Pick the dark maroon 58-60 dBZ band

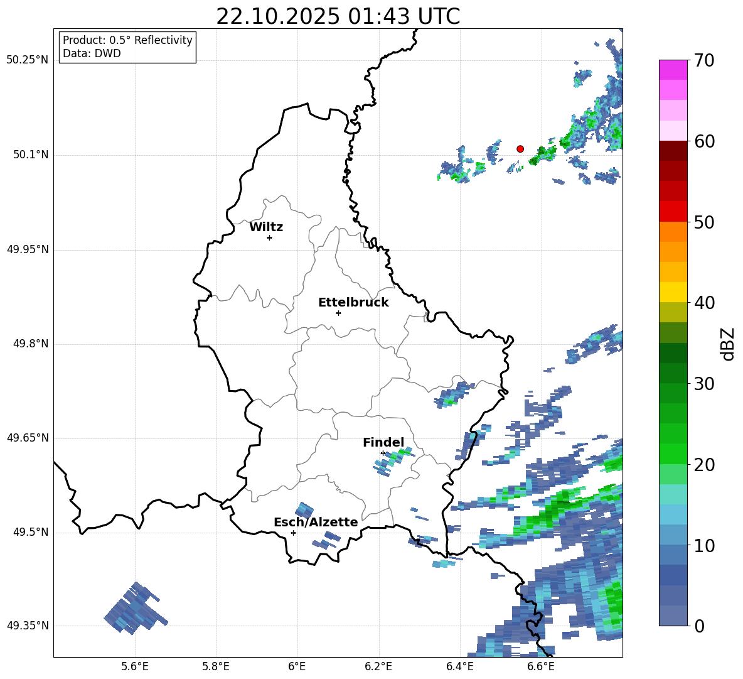point(673,151)
